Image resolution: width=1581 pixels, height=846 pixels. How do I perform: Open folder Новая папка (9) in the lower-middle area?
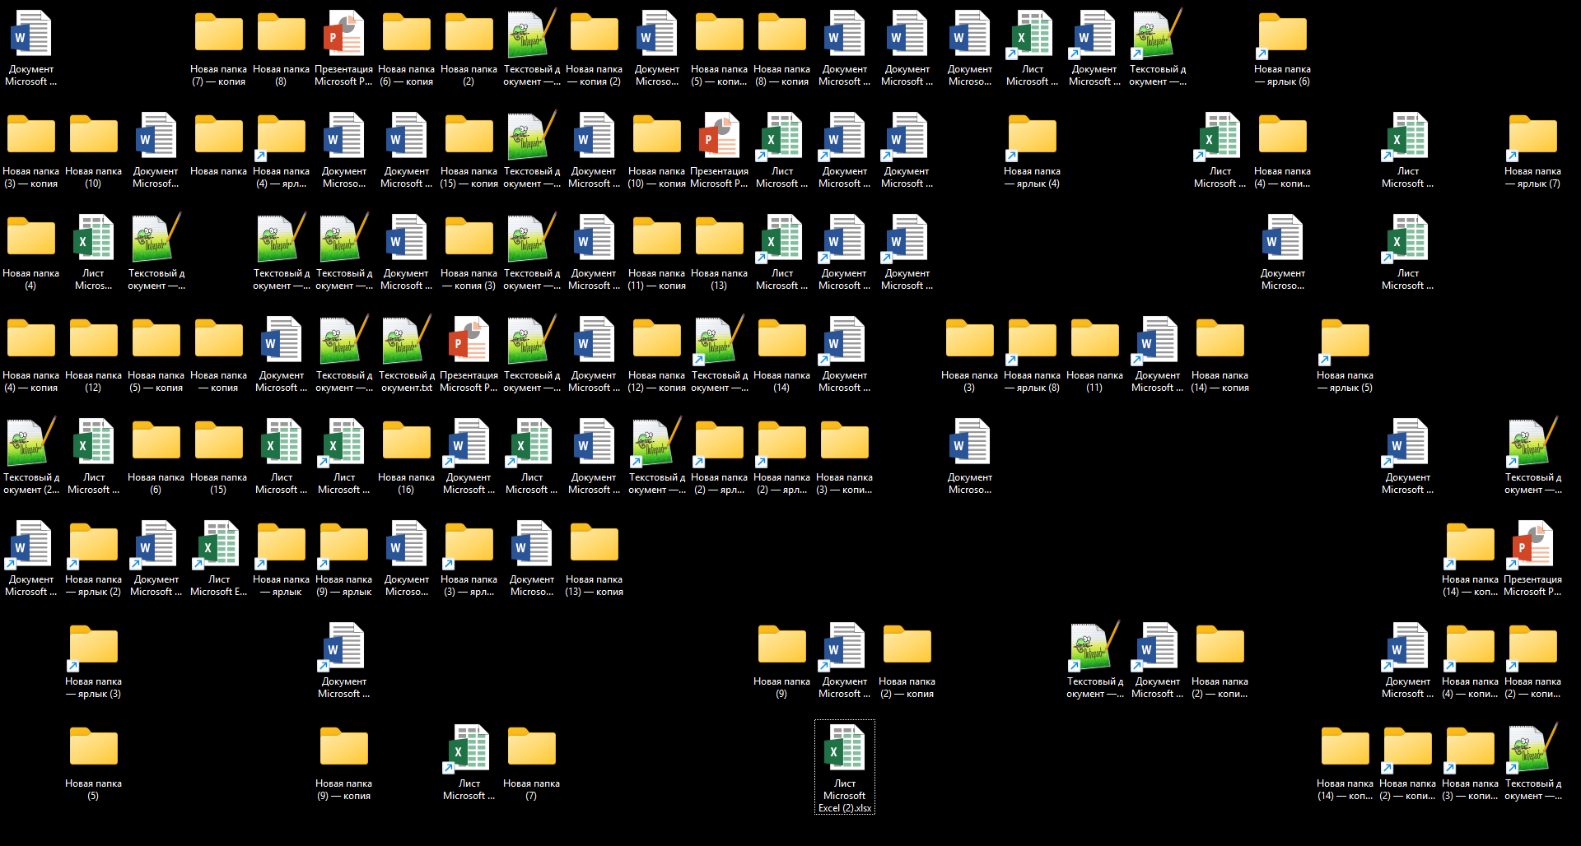click(781, 645)
